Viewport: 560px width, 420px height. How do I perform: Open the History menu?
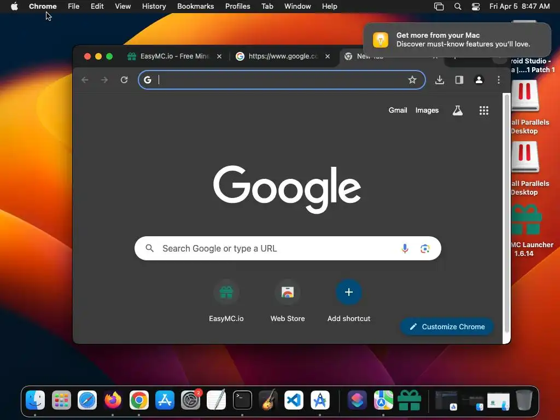tap(154, 7)
